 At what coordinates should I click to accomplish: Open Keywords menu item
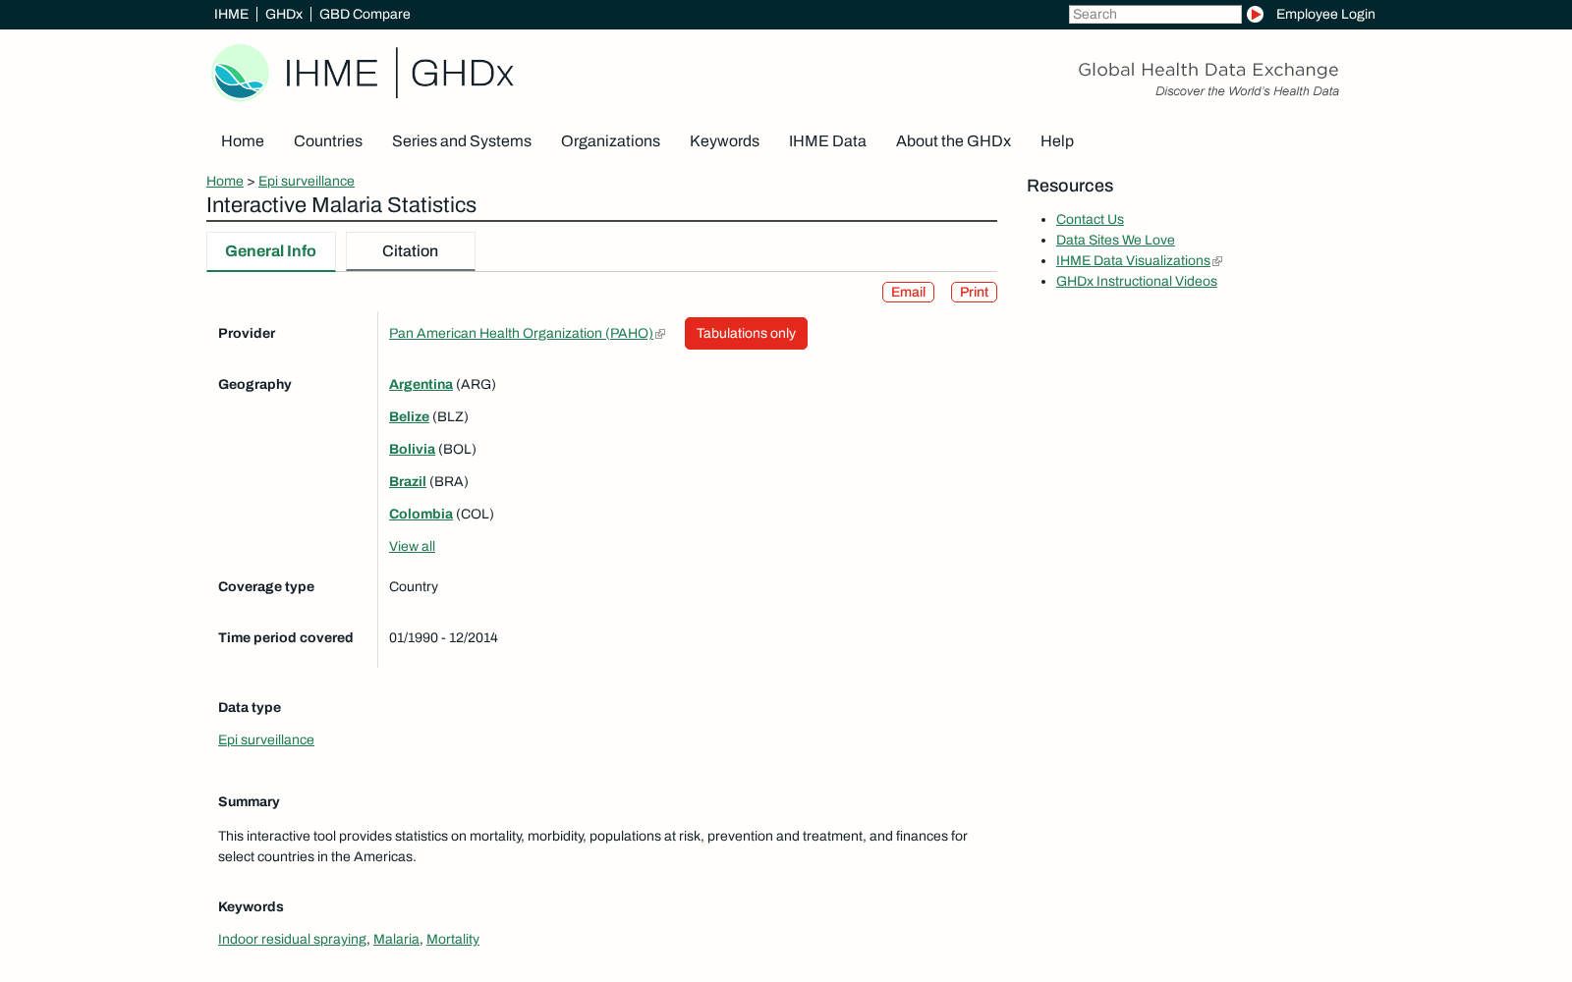724,141
